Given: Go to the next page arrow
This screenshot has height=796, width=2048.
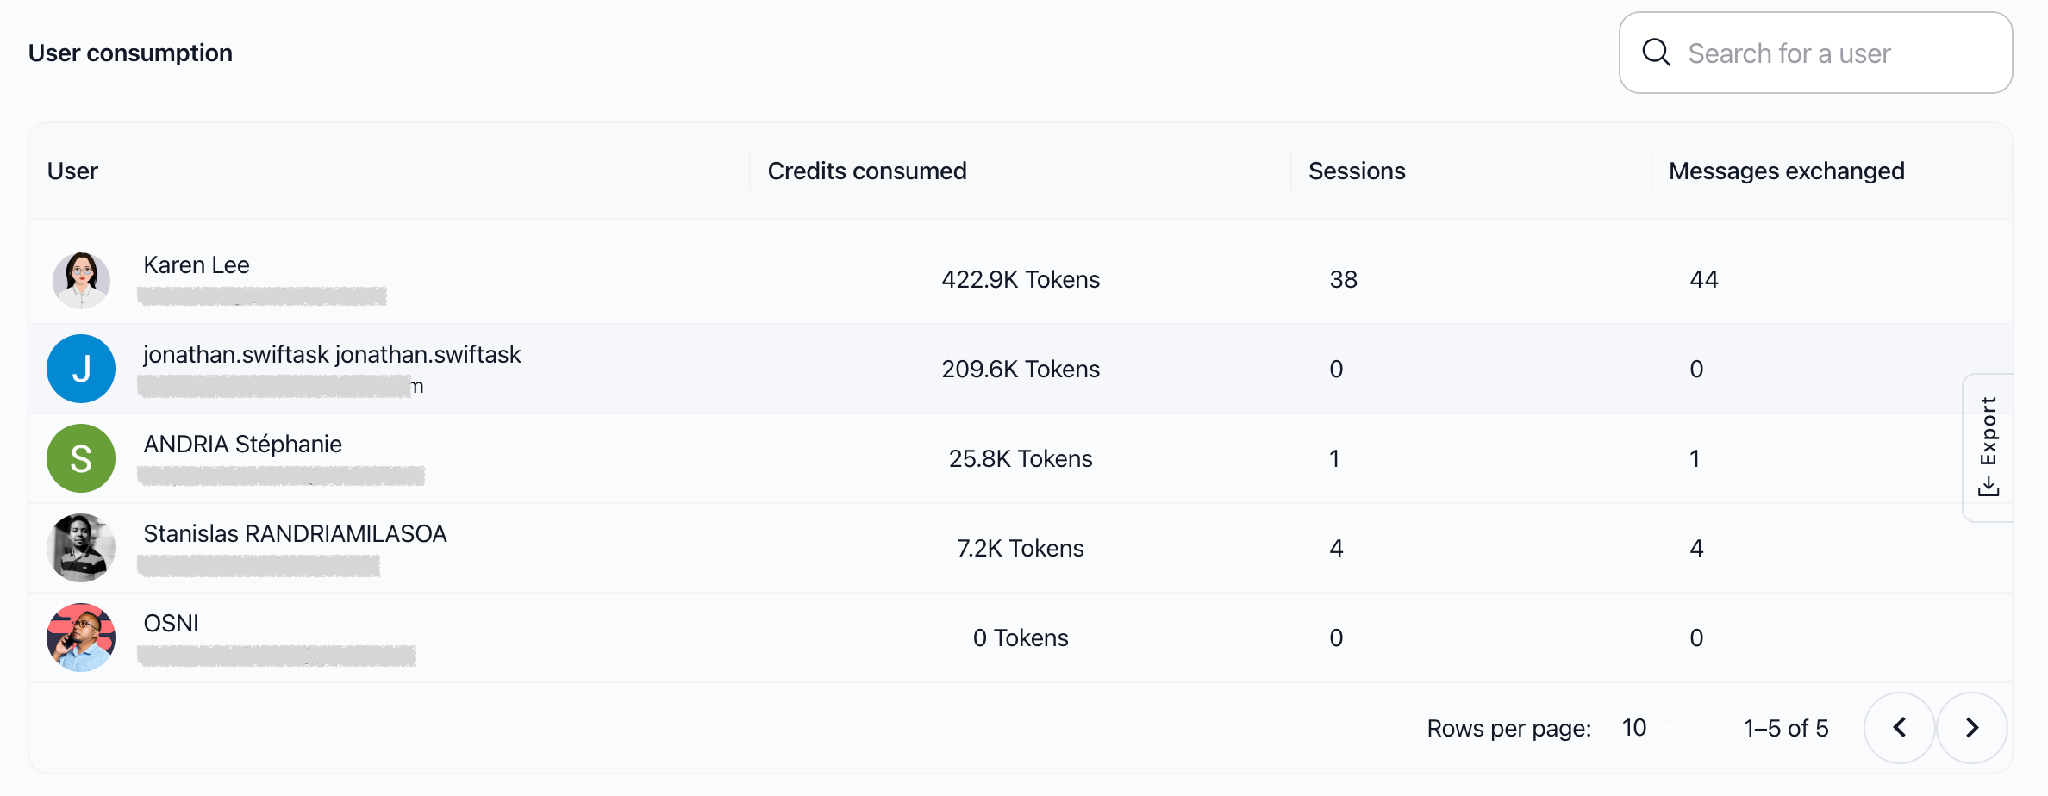Looking at the screenshot, I should 1972,728.
